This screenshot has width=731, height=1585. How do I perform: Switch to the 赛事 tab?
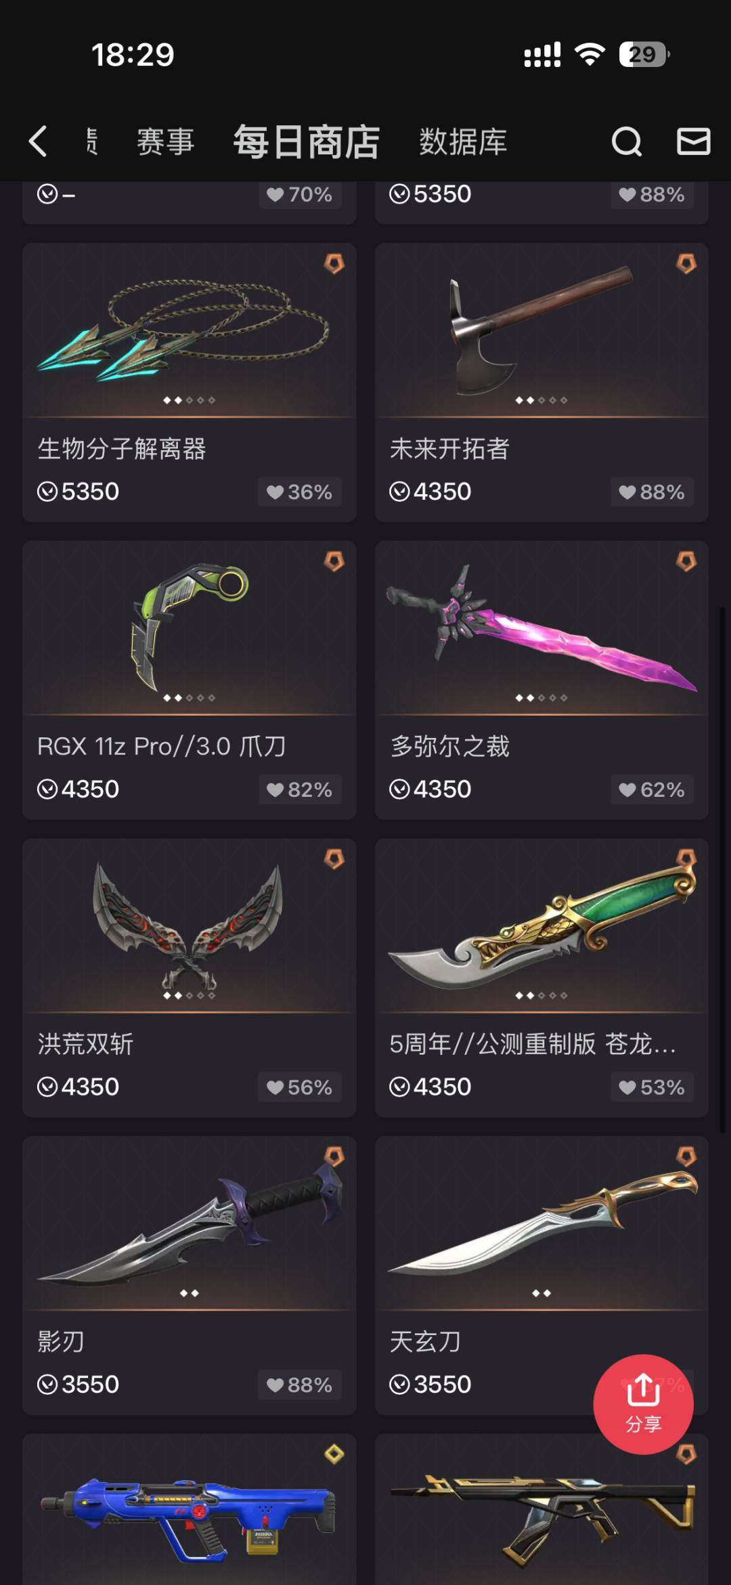[x=166, y=142]
